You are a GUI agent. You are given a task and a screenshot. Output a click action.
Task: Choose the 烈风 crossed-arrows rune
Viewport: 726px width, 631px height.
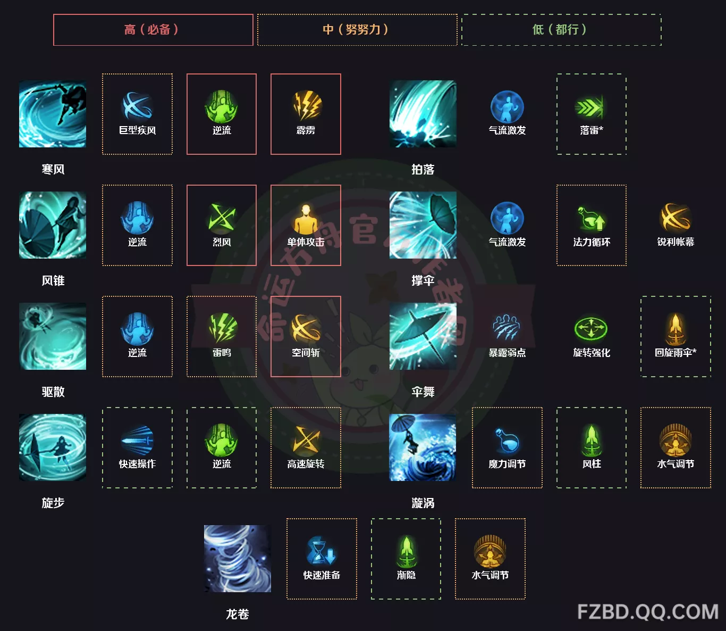222,218
